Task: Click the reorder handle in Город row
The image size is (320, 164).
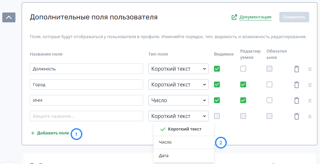Action: pyautogui.click(x=309, y=85)
